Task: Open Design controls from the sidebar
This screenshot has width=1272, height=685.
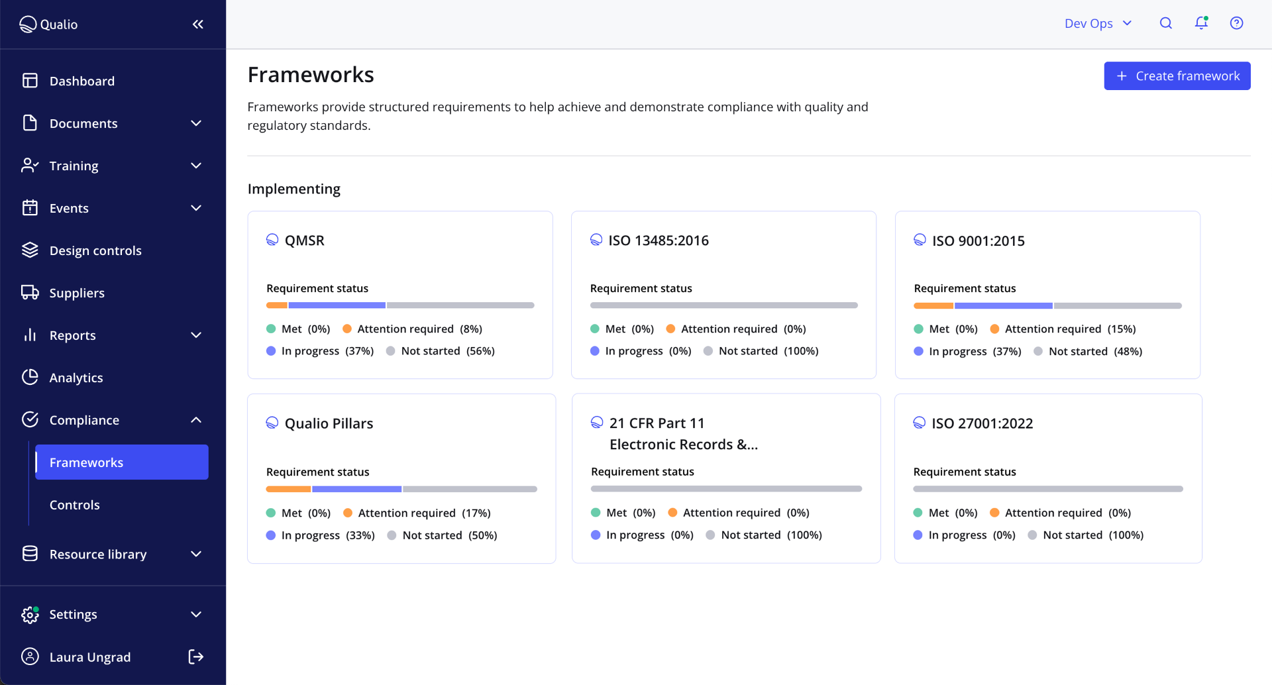Action: pyautogui.click(x=95, y=250)
